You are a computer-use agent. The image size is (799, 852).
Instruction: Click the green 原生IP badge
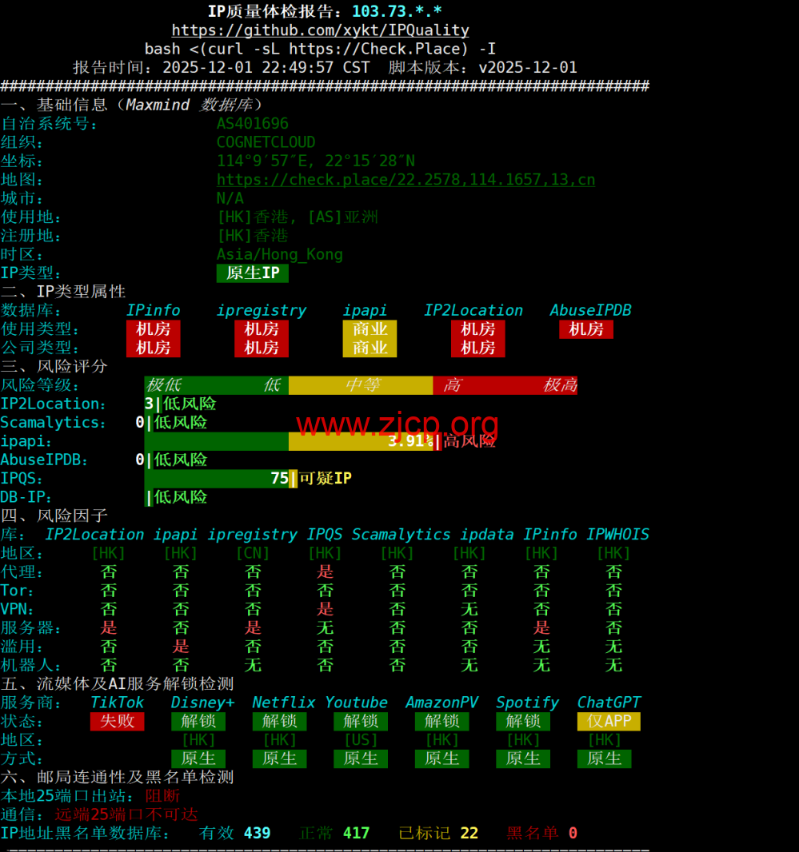pos(252,273)
